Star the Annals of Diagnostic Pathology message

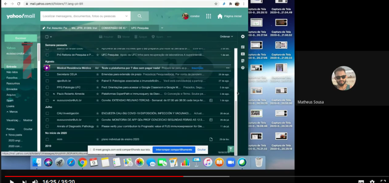pos(98,127)
